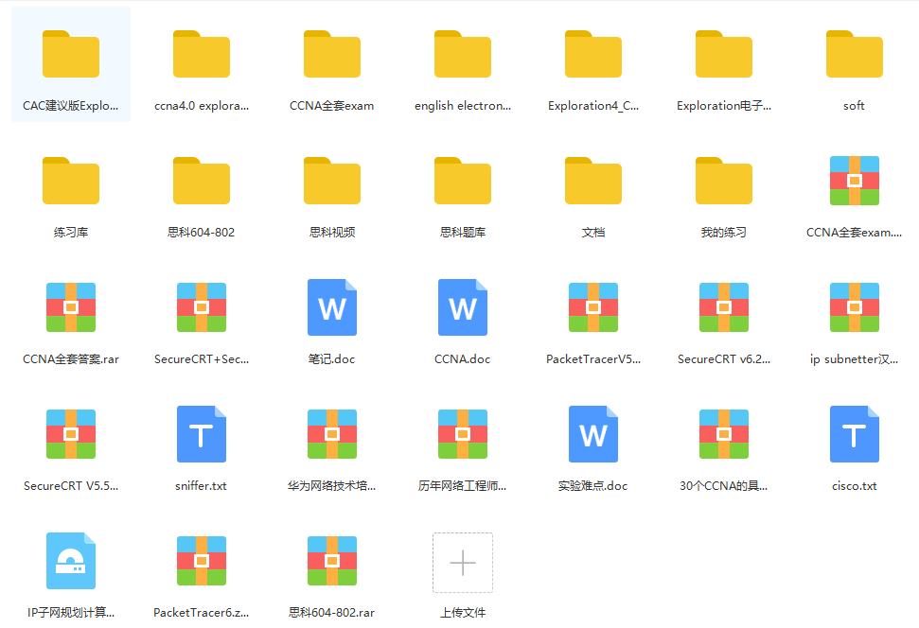The height and width of the screenshot is (628, 919).
Task: Select the 实验难点.doc document
Action: point(593,434)
